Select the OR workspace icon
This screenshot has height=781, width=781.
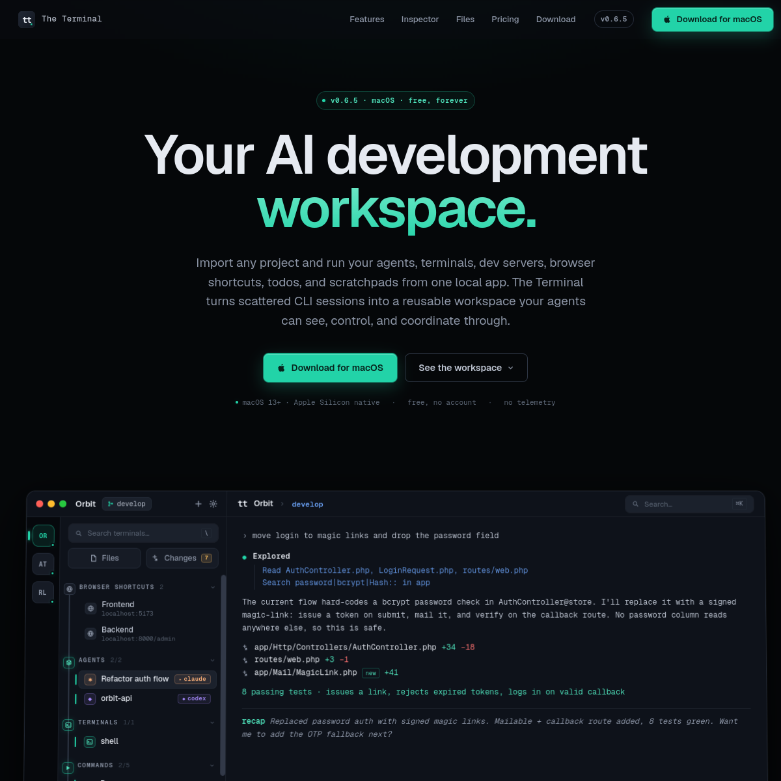(x=43, y=536)
